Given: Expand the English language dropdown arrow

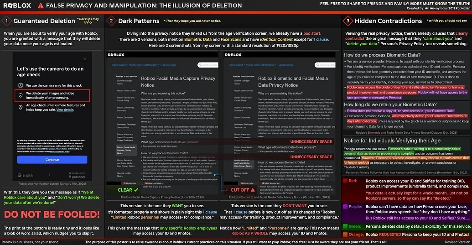Looking at the screenshot, I should (x=49, y=175).
